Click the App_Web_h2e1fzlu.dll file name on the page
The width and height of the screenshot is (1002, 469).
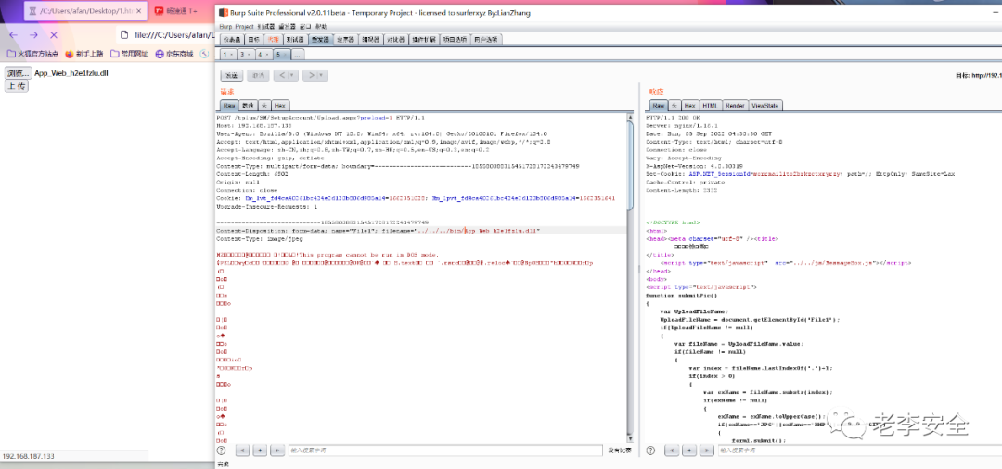[71, 73]
